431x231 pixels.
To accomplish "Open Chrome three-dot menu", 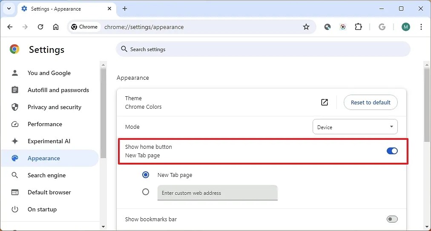I will tap(421, 27).
